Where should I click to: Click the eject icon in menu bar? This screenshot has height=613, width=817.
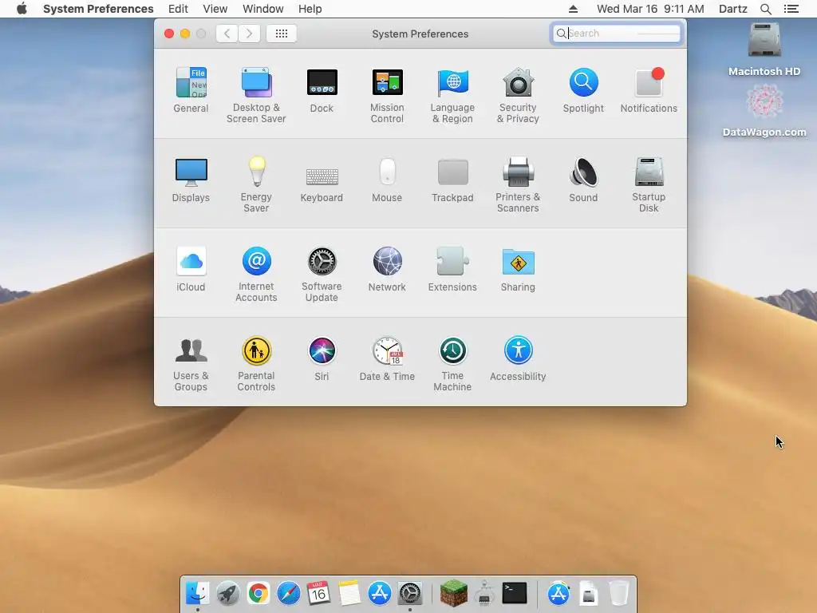click(x=573, y=9)
